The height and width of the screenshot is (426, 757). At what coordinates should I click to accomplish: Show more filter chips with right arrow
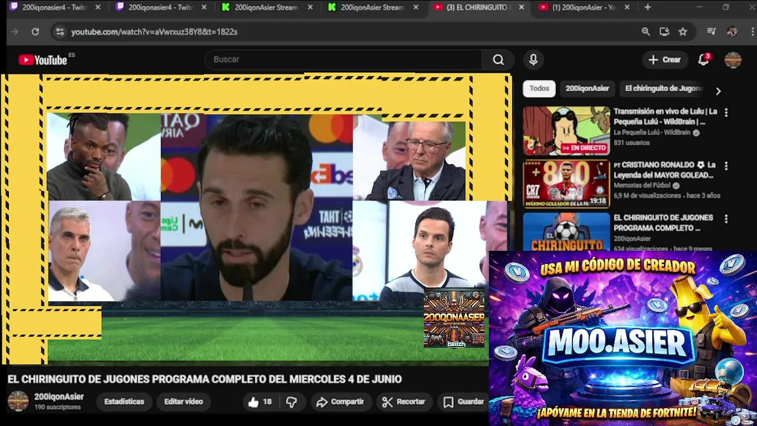click(x=718, y=91)
